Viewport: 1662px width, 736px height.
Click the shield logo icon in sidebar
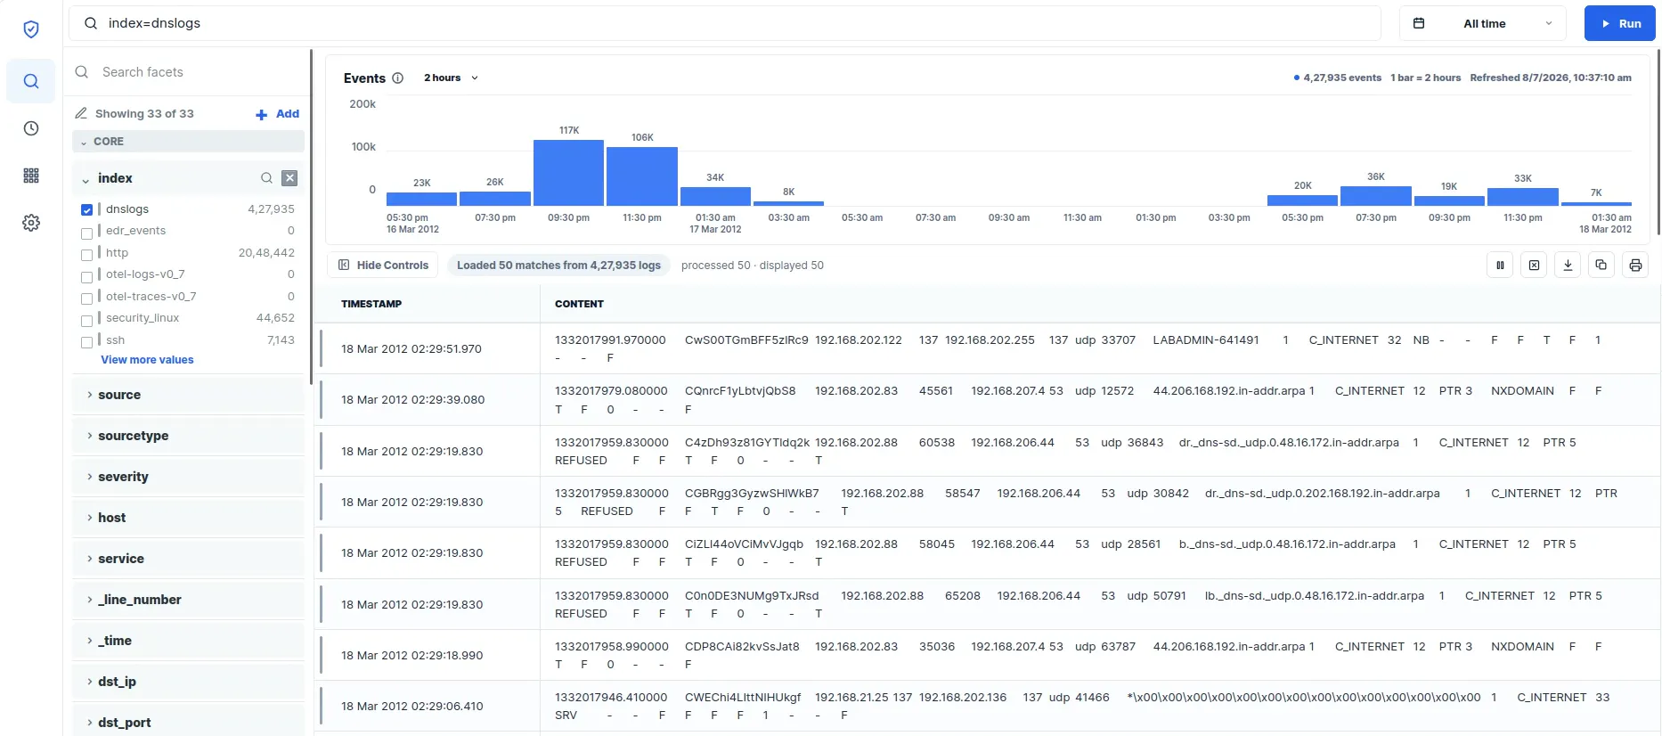tap(31, 29)
